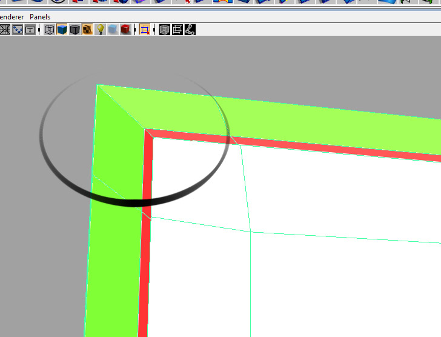Enable smooth shade all (blue cube)
This screenshot has width=441, height=337.
[x=62, y=30]
